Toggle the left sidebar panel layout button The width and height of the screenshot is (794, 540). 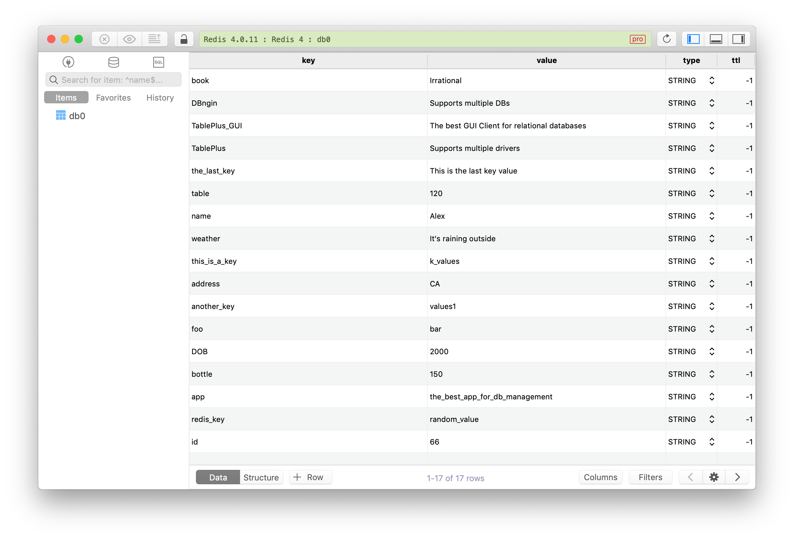point(693,39)
